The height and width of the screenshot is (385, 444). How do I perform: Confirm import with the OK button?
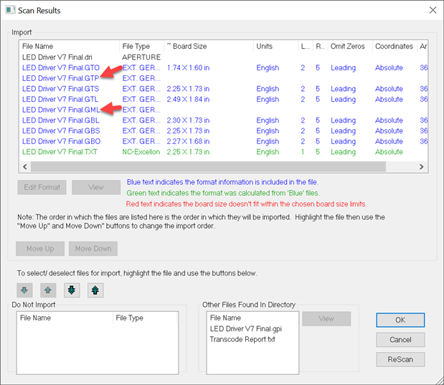click(x=400, y=320)
